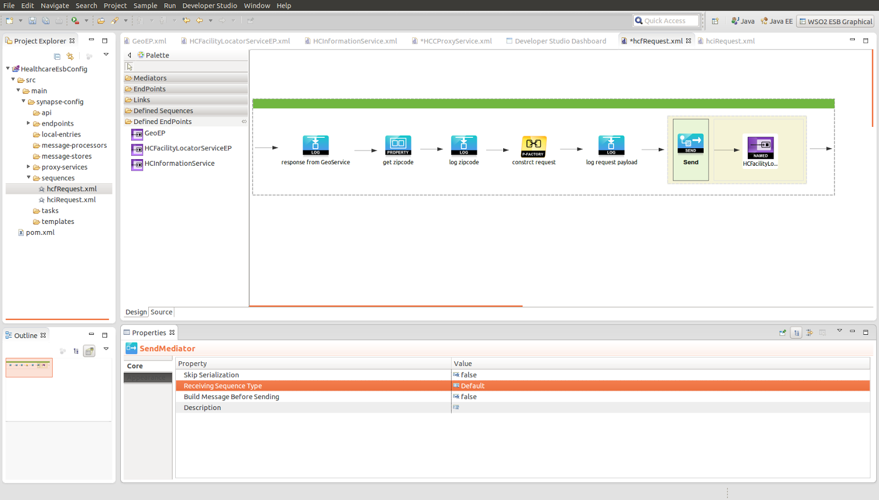Click the Search flashlight toolbar icon
The image size is (879, 500).
[x=114, y=21]
